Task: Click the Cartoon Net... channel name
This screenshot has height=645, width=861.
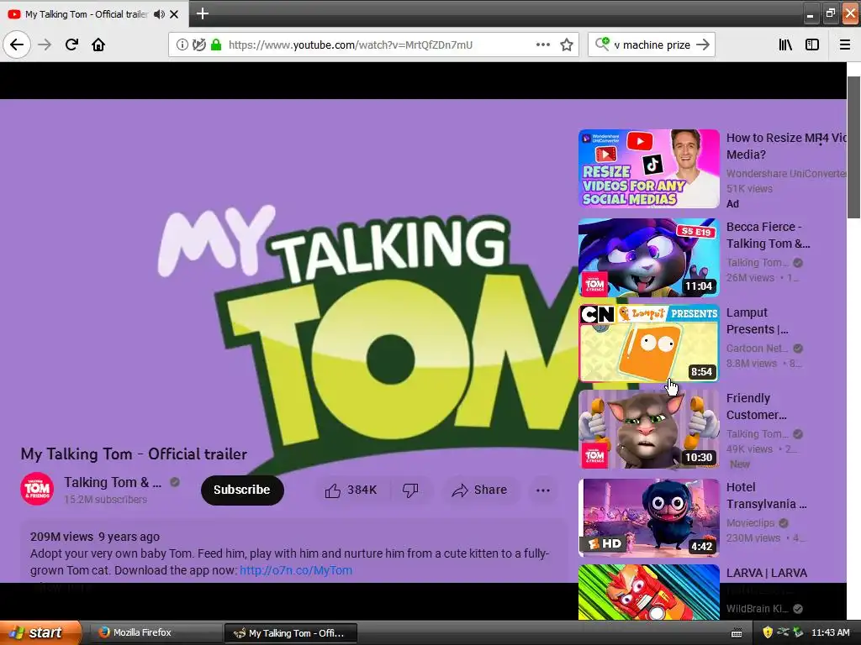Action: [758, 349]
